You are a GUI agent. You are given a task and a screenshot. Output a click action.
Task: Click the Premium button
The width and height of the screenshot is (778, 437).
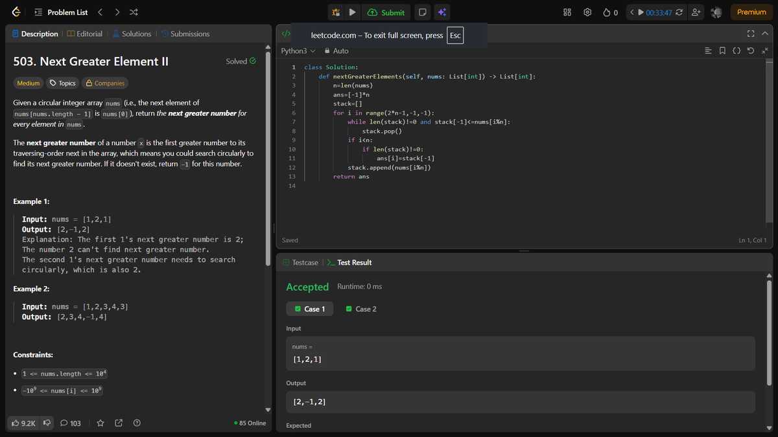(751, 12)
